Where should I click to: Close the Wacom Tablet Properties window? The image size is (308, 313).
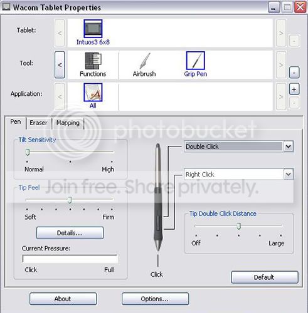[x=300, y=8]
